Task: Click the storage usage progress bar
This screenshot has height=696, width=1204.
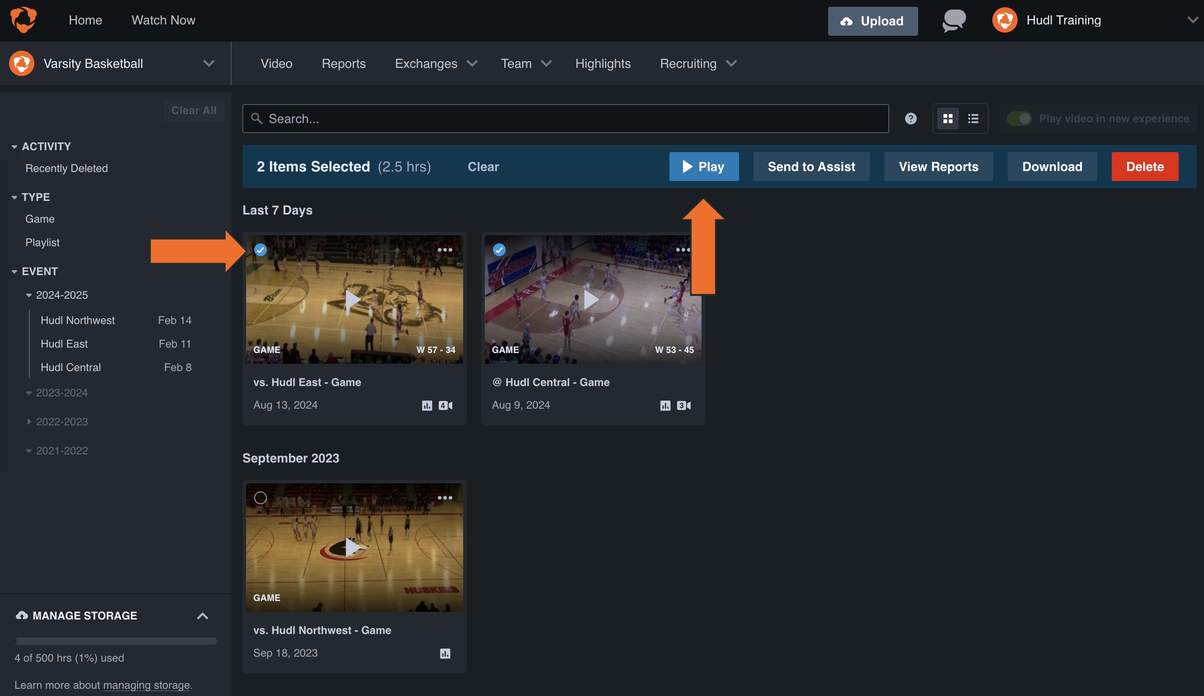Action: [x=116, y=640]
